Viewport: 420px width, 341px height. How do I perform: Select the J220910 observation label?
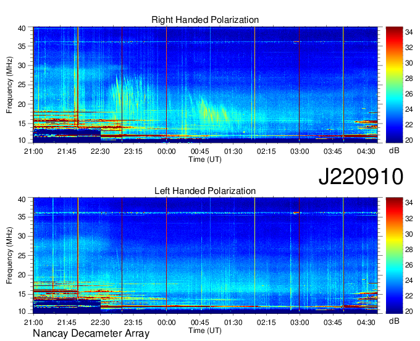361,177
